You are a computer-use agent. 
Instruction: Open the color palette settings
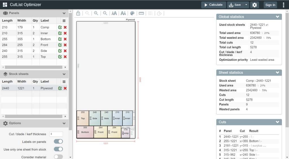click(x=132, y=13)
